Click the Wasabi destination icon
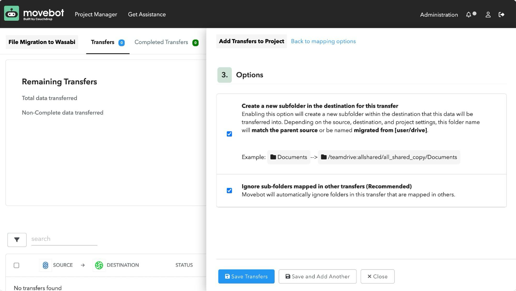Viewport: 516px width, 291px height. [99, 265]
